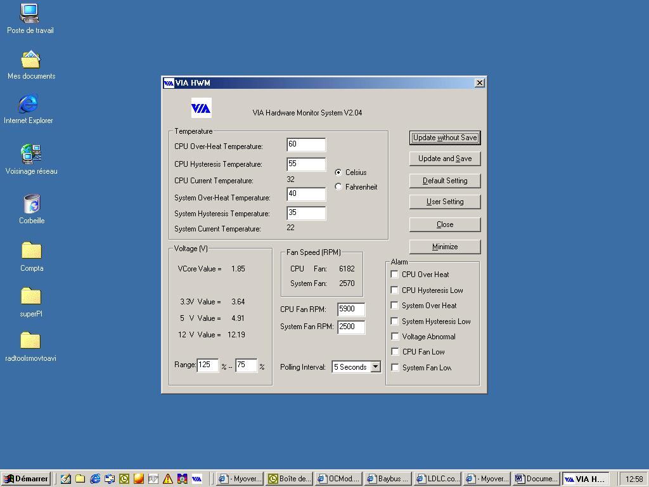This screenshot has width=649, height=487.
Task: Open the Polling Interval dropdown
Action: click(375, 367)
